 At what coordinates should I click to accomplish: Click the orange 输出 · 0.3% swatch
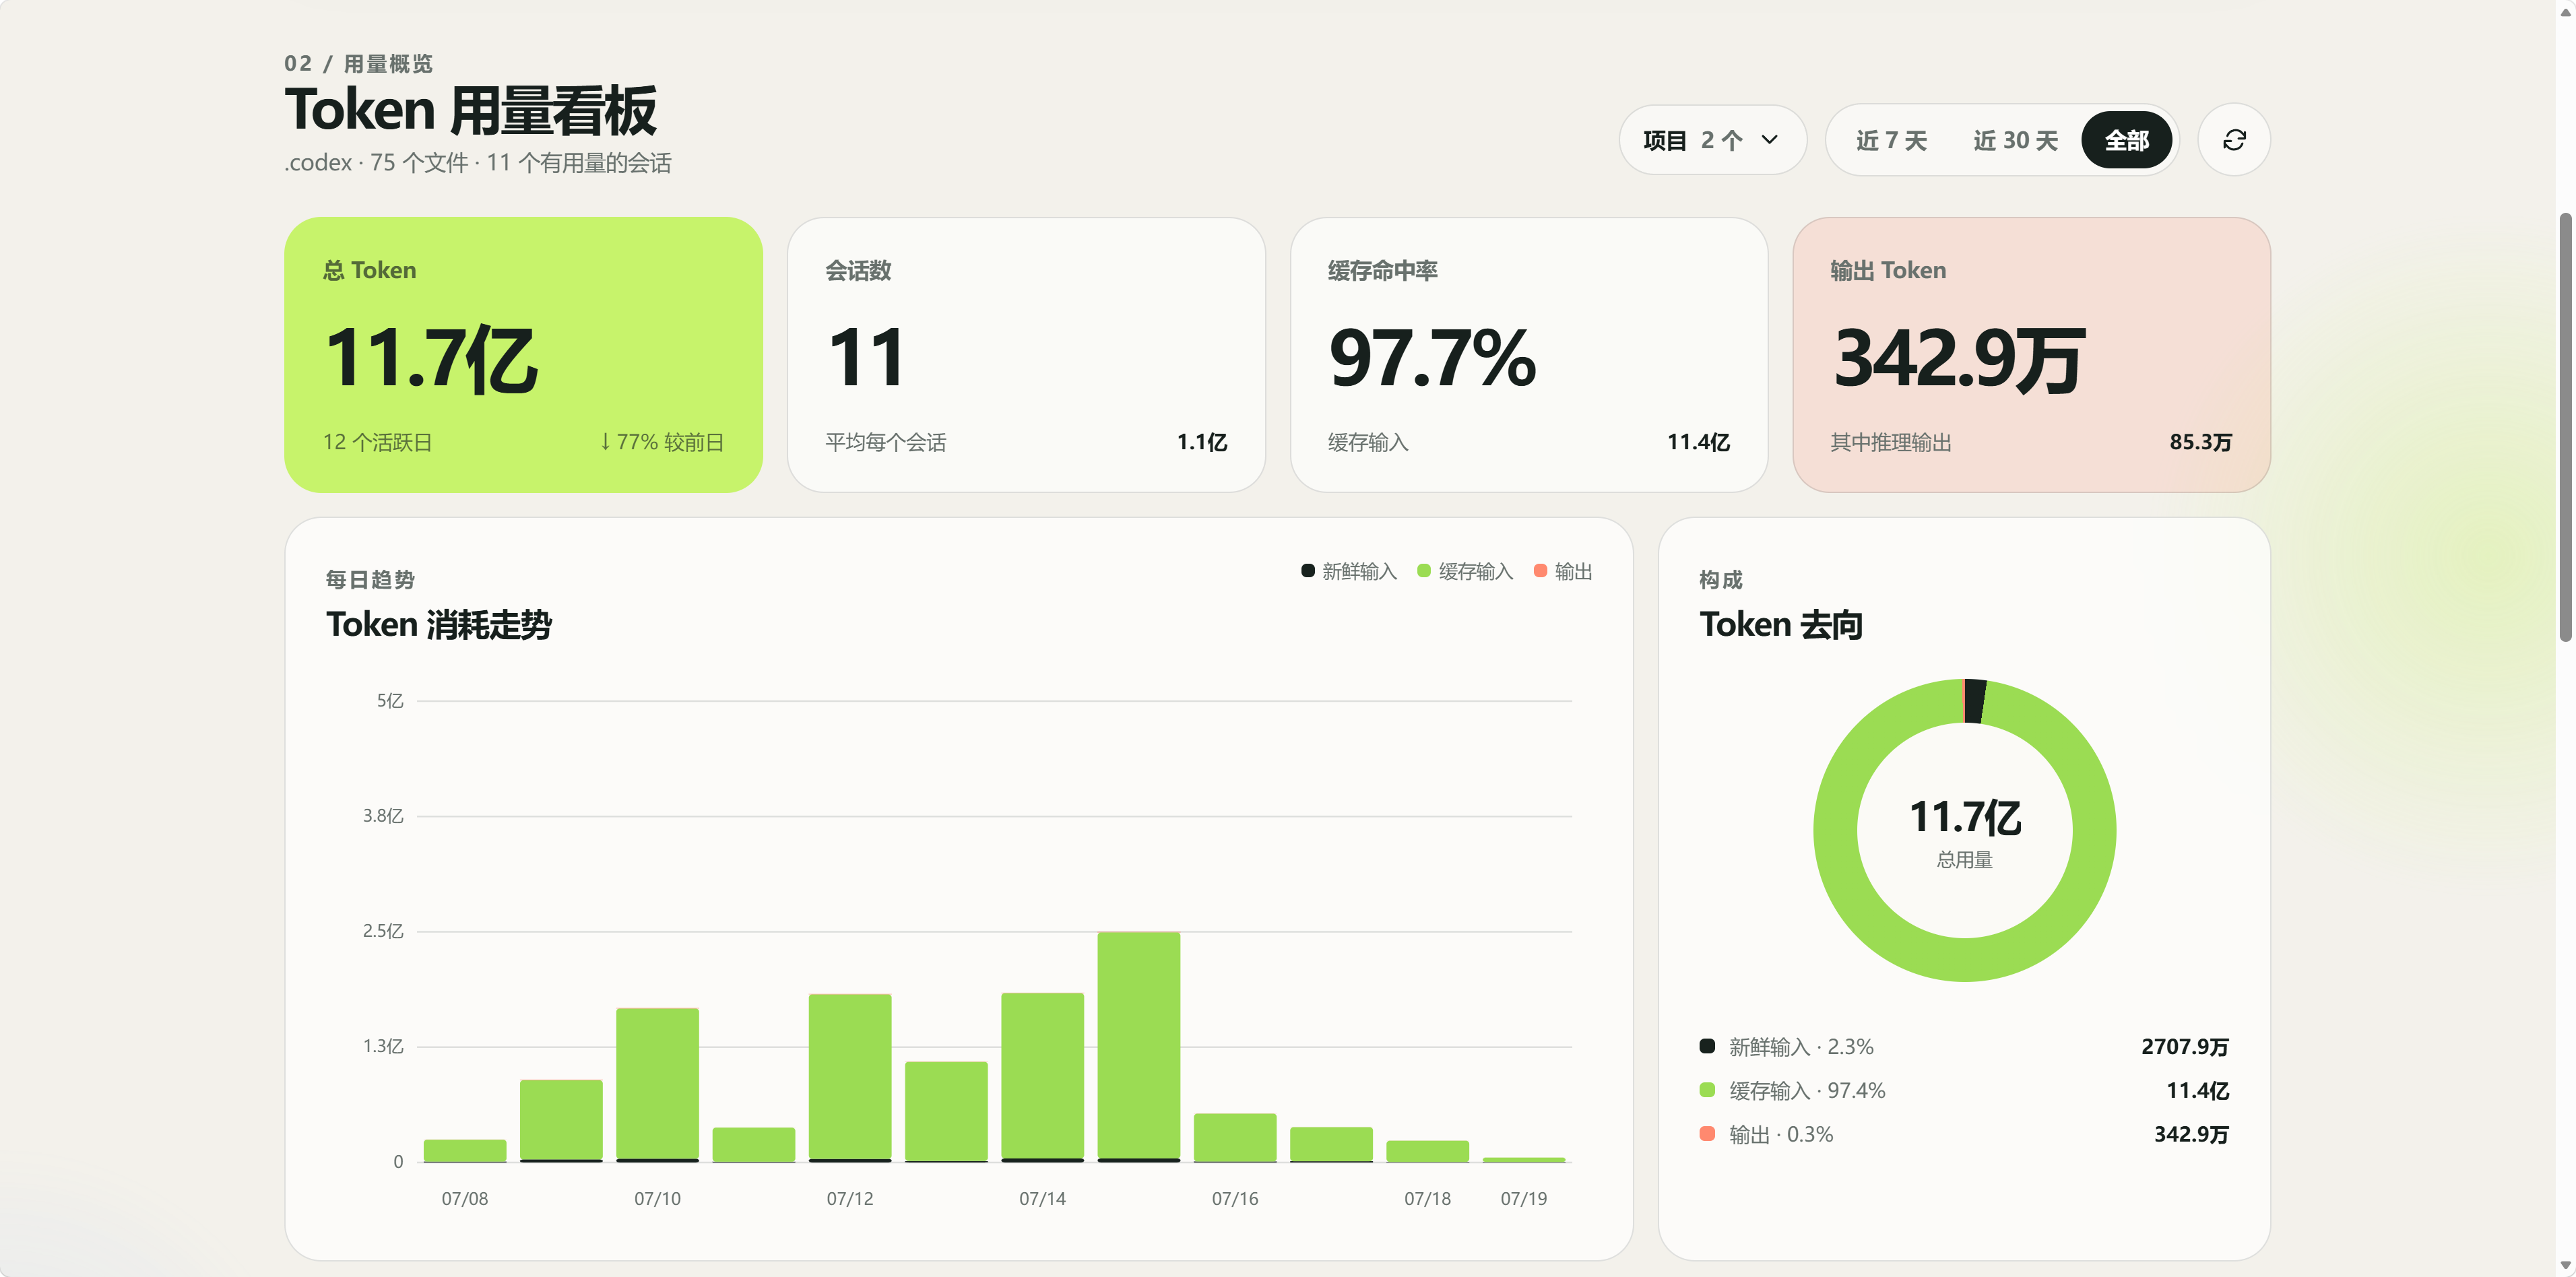click(1707, 1134)
